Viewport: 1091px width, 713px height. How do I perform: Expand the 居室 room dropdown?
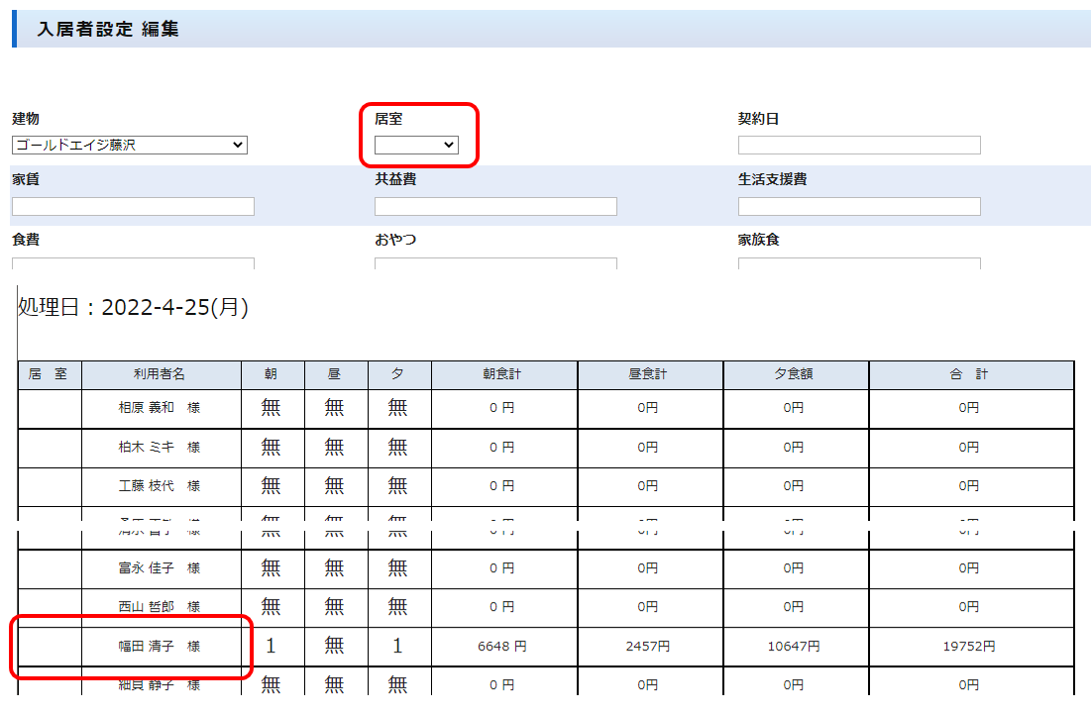click(416, 146)
